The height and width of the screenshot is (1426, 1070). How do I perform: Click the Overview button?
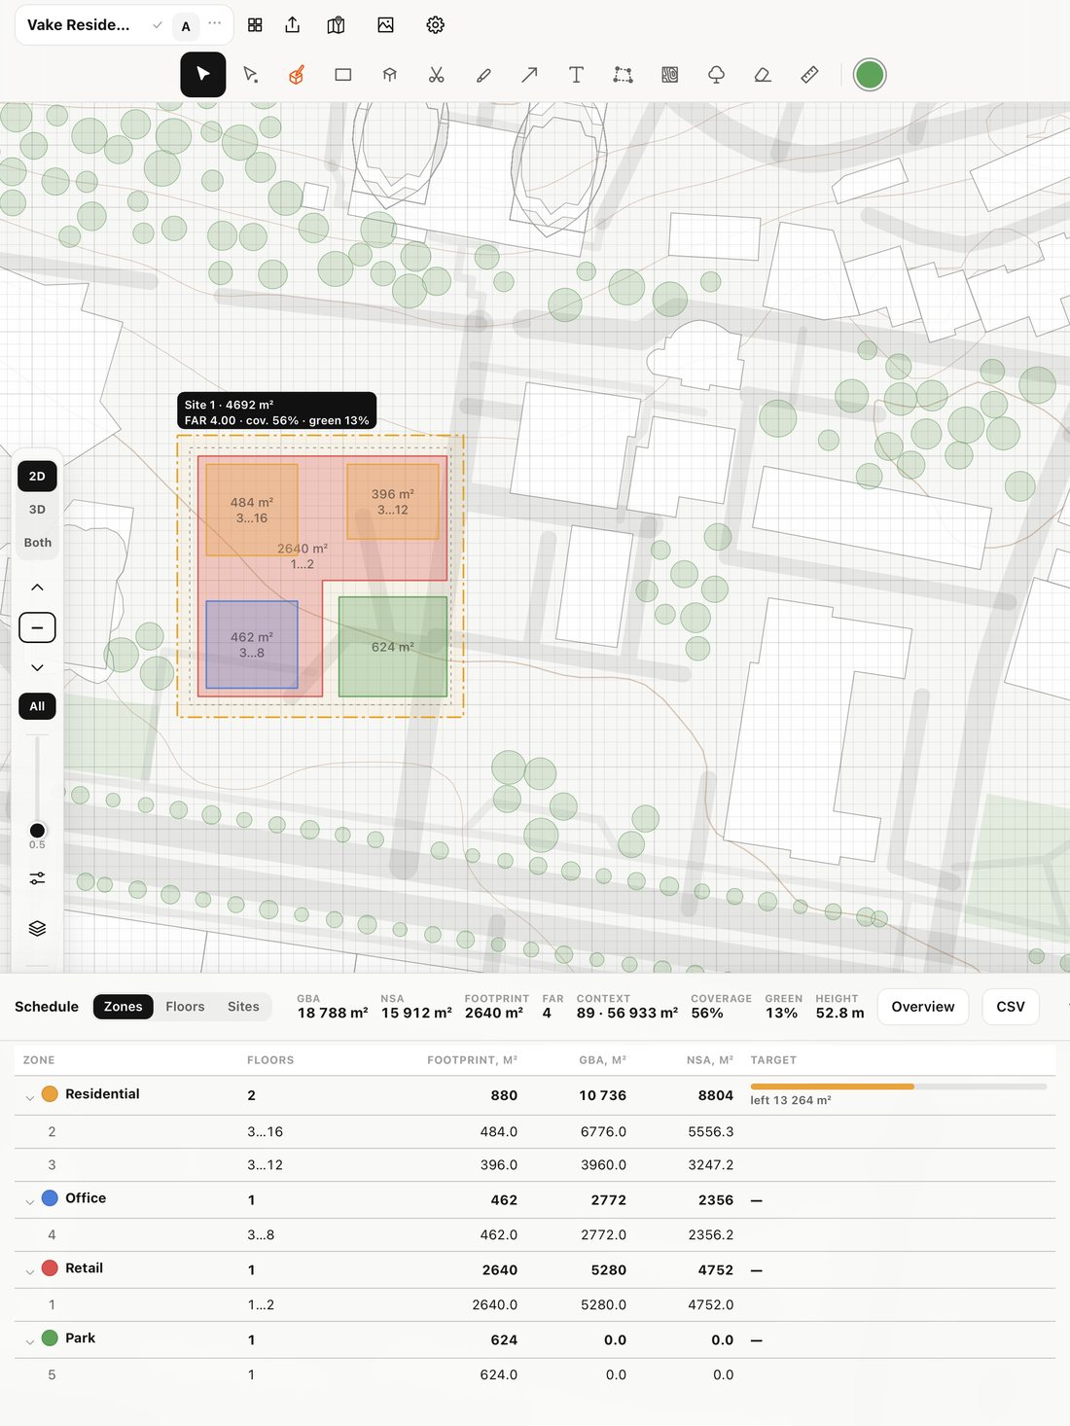(923, 1007)
